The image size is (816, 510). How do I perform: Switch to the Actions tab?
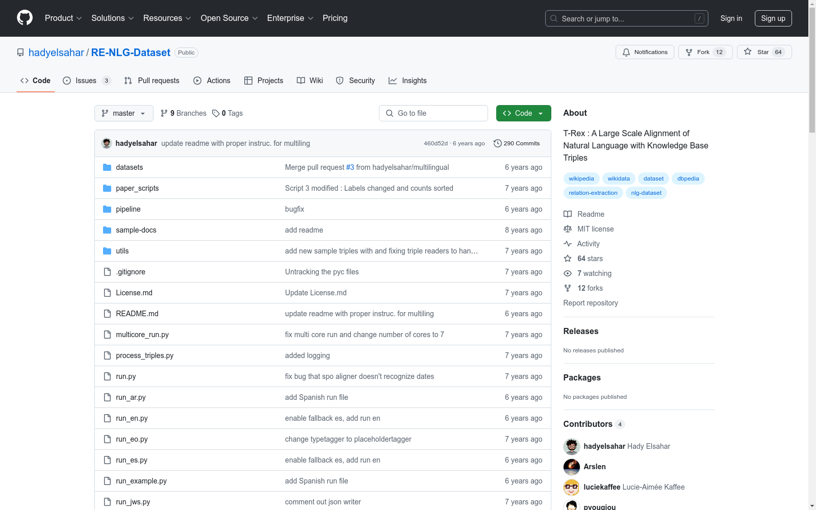pyautogui.click(x=212, y=81)
